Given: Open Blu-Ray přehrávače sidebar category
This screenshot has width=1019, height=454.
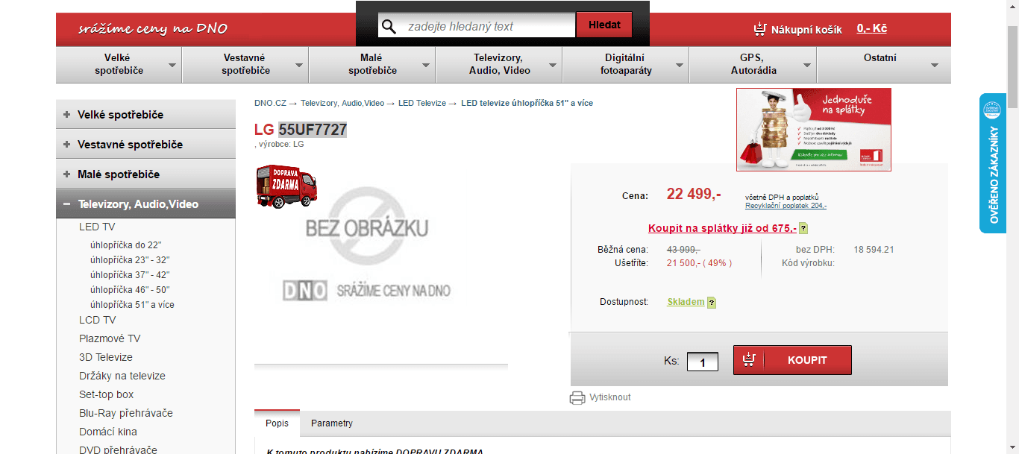Looking at the screenshot, I should coord(126,413).
